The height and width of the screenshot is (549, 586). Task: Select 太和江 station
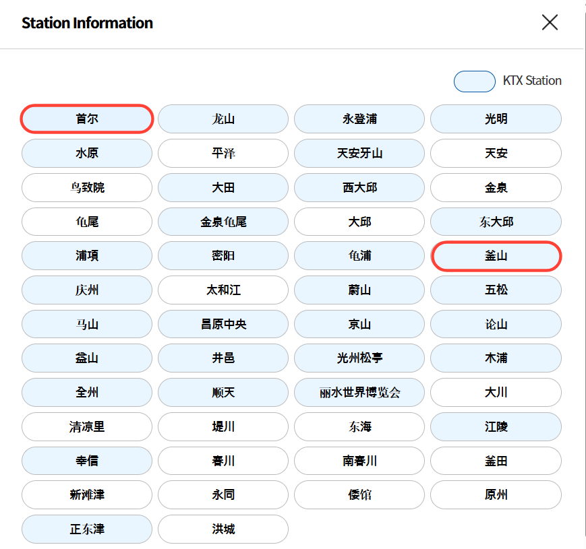(x=223, y=290)
